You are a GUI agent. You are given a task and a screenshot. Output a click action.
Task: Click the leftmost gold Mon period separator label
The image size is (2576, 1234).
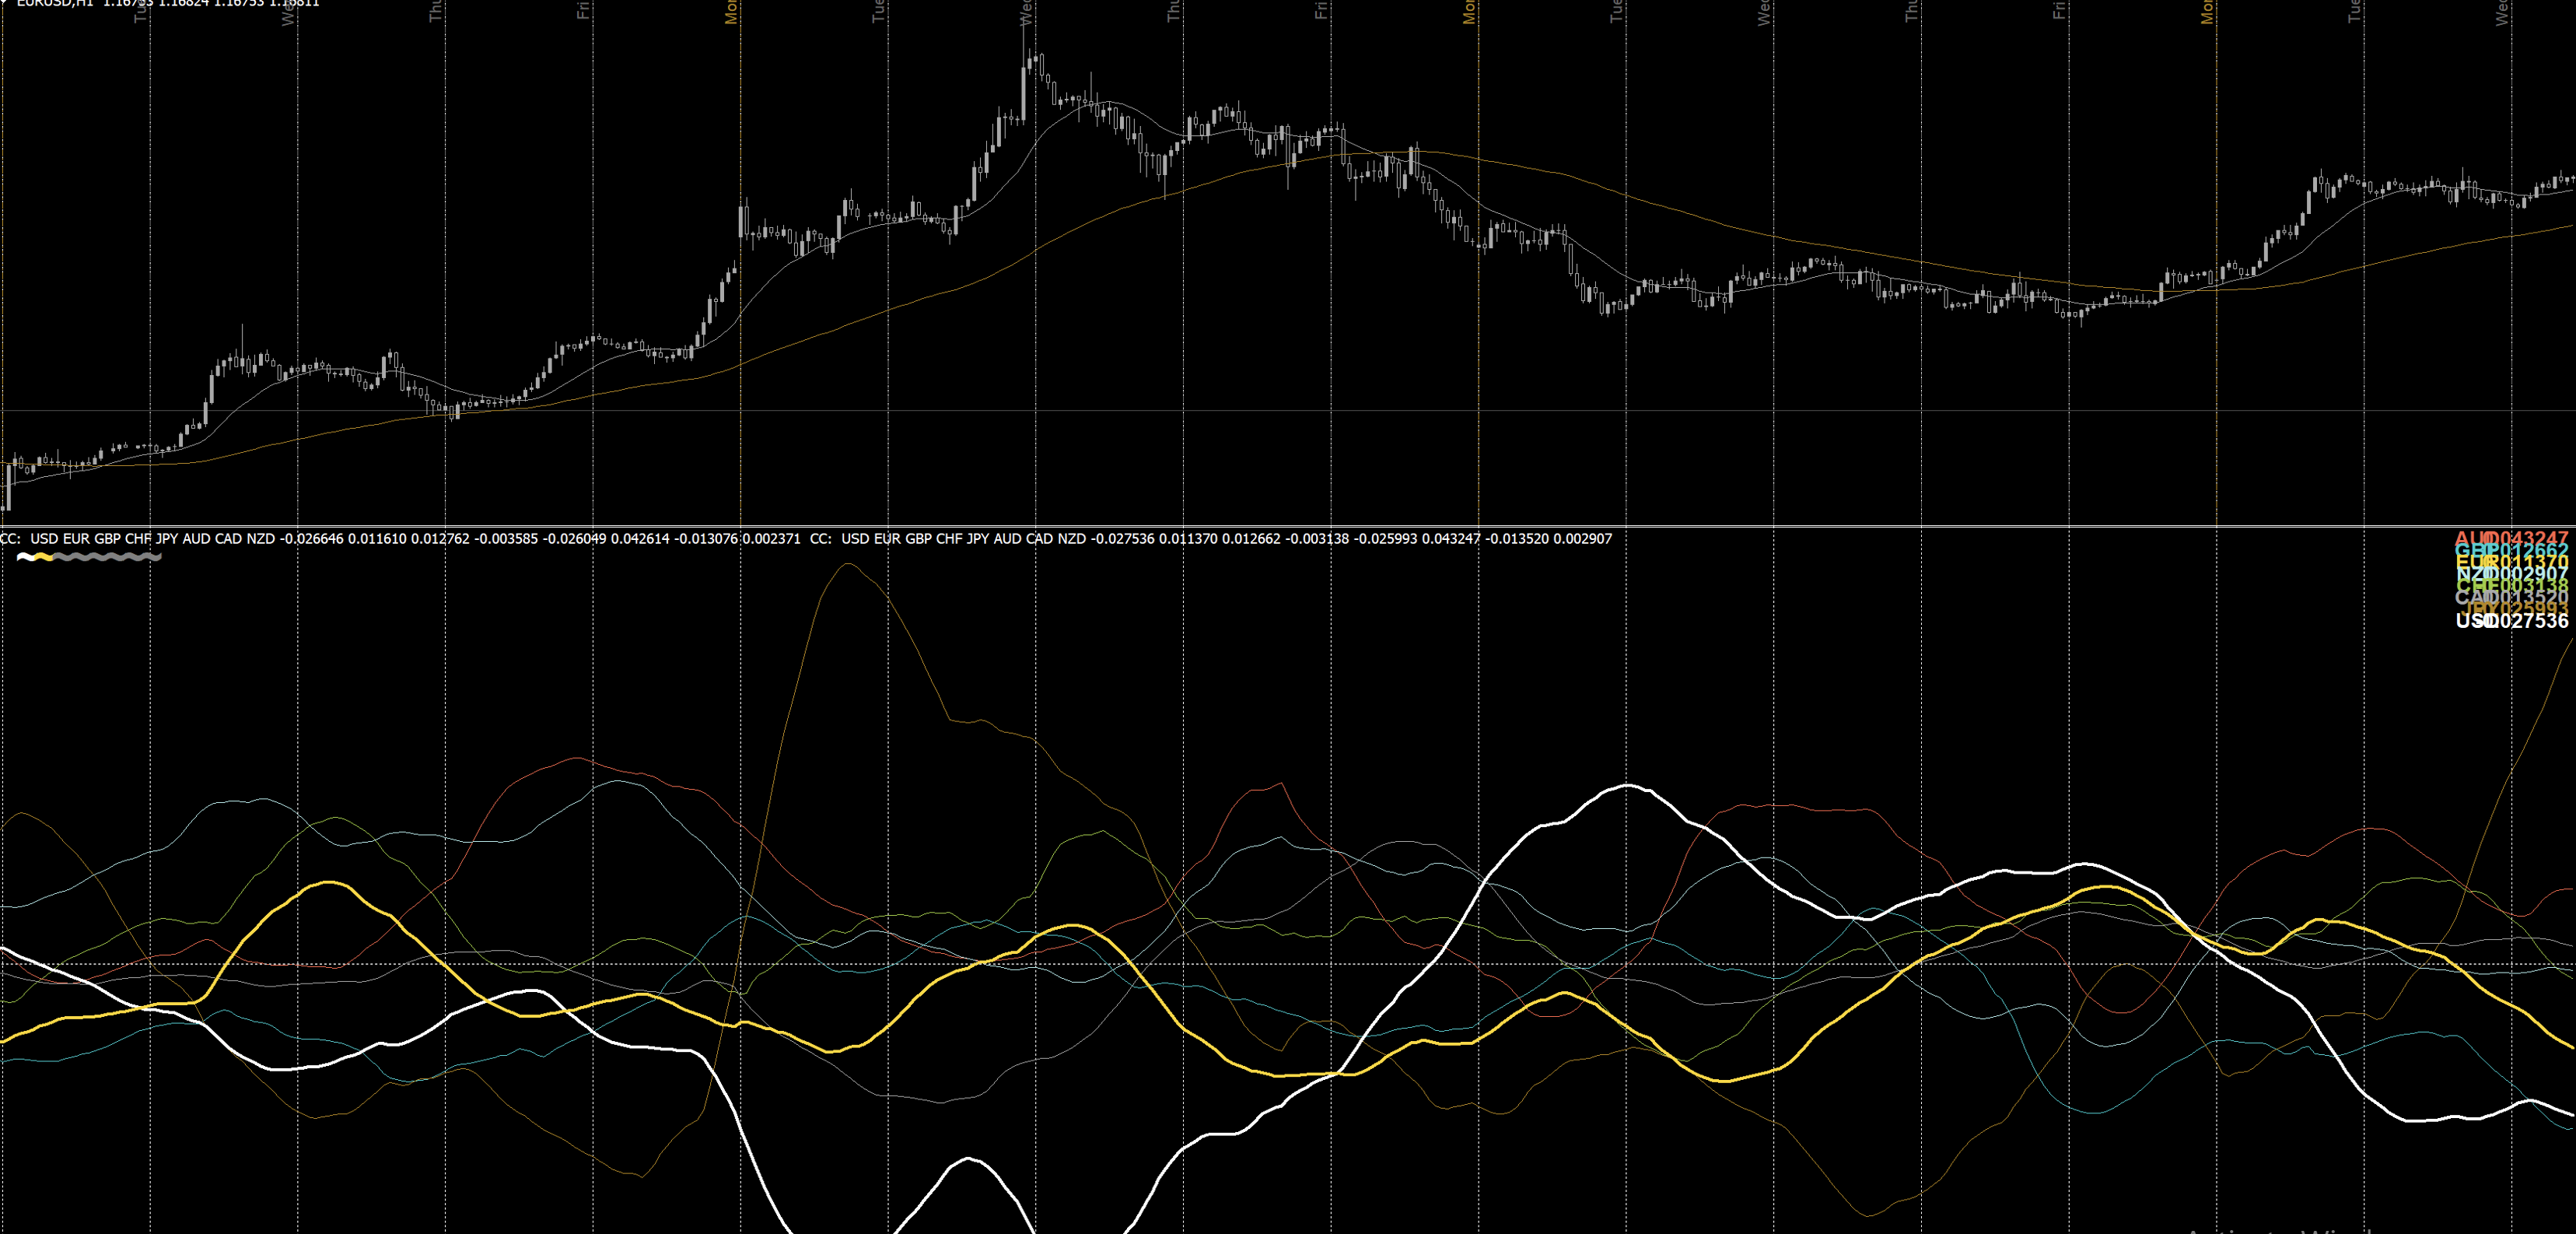[x=731, y=11]
